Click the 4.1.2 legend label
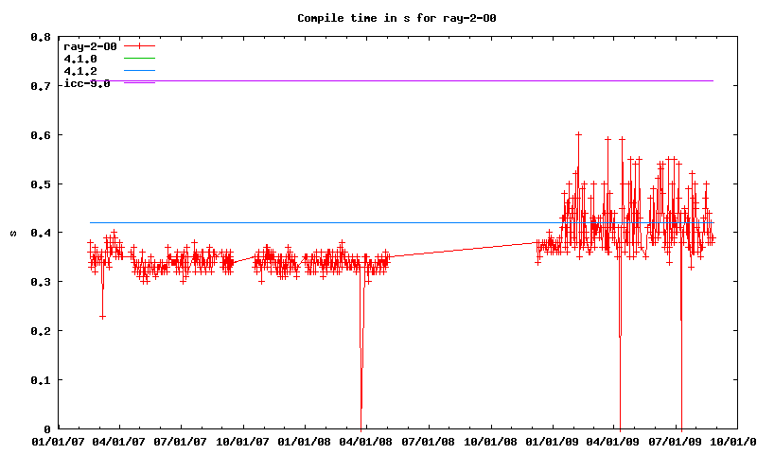The width and height of the screenshot is (757, 454). tap(79, 71)
